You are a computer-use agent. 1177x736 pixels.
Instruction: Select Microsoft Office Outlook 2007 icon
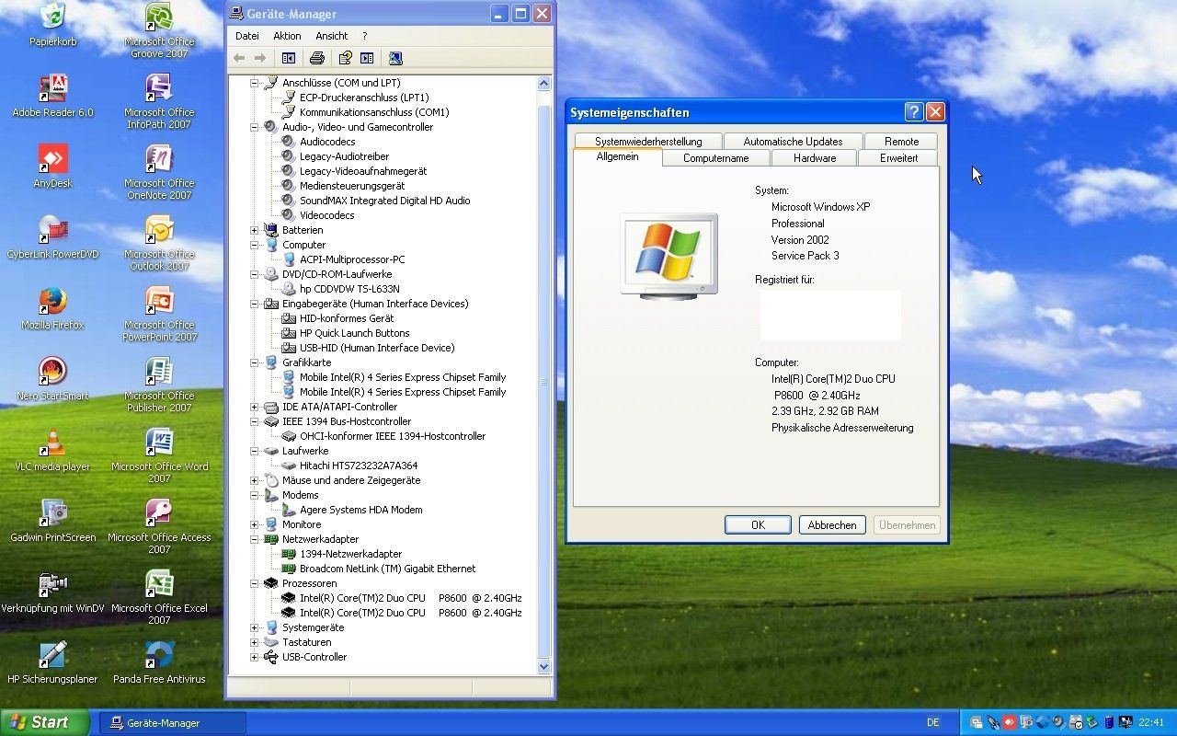click(159, 243)
